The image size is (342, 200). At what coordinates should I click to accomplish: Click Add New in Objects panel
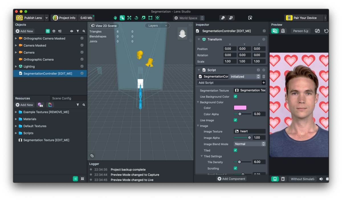(25, 31)
